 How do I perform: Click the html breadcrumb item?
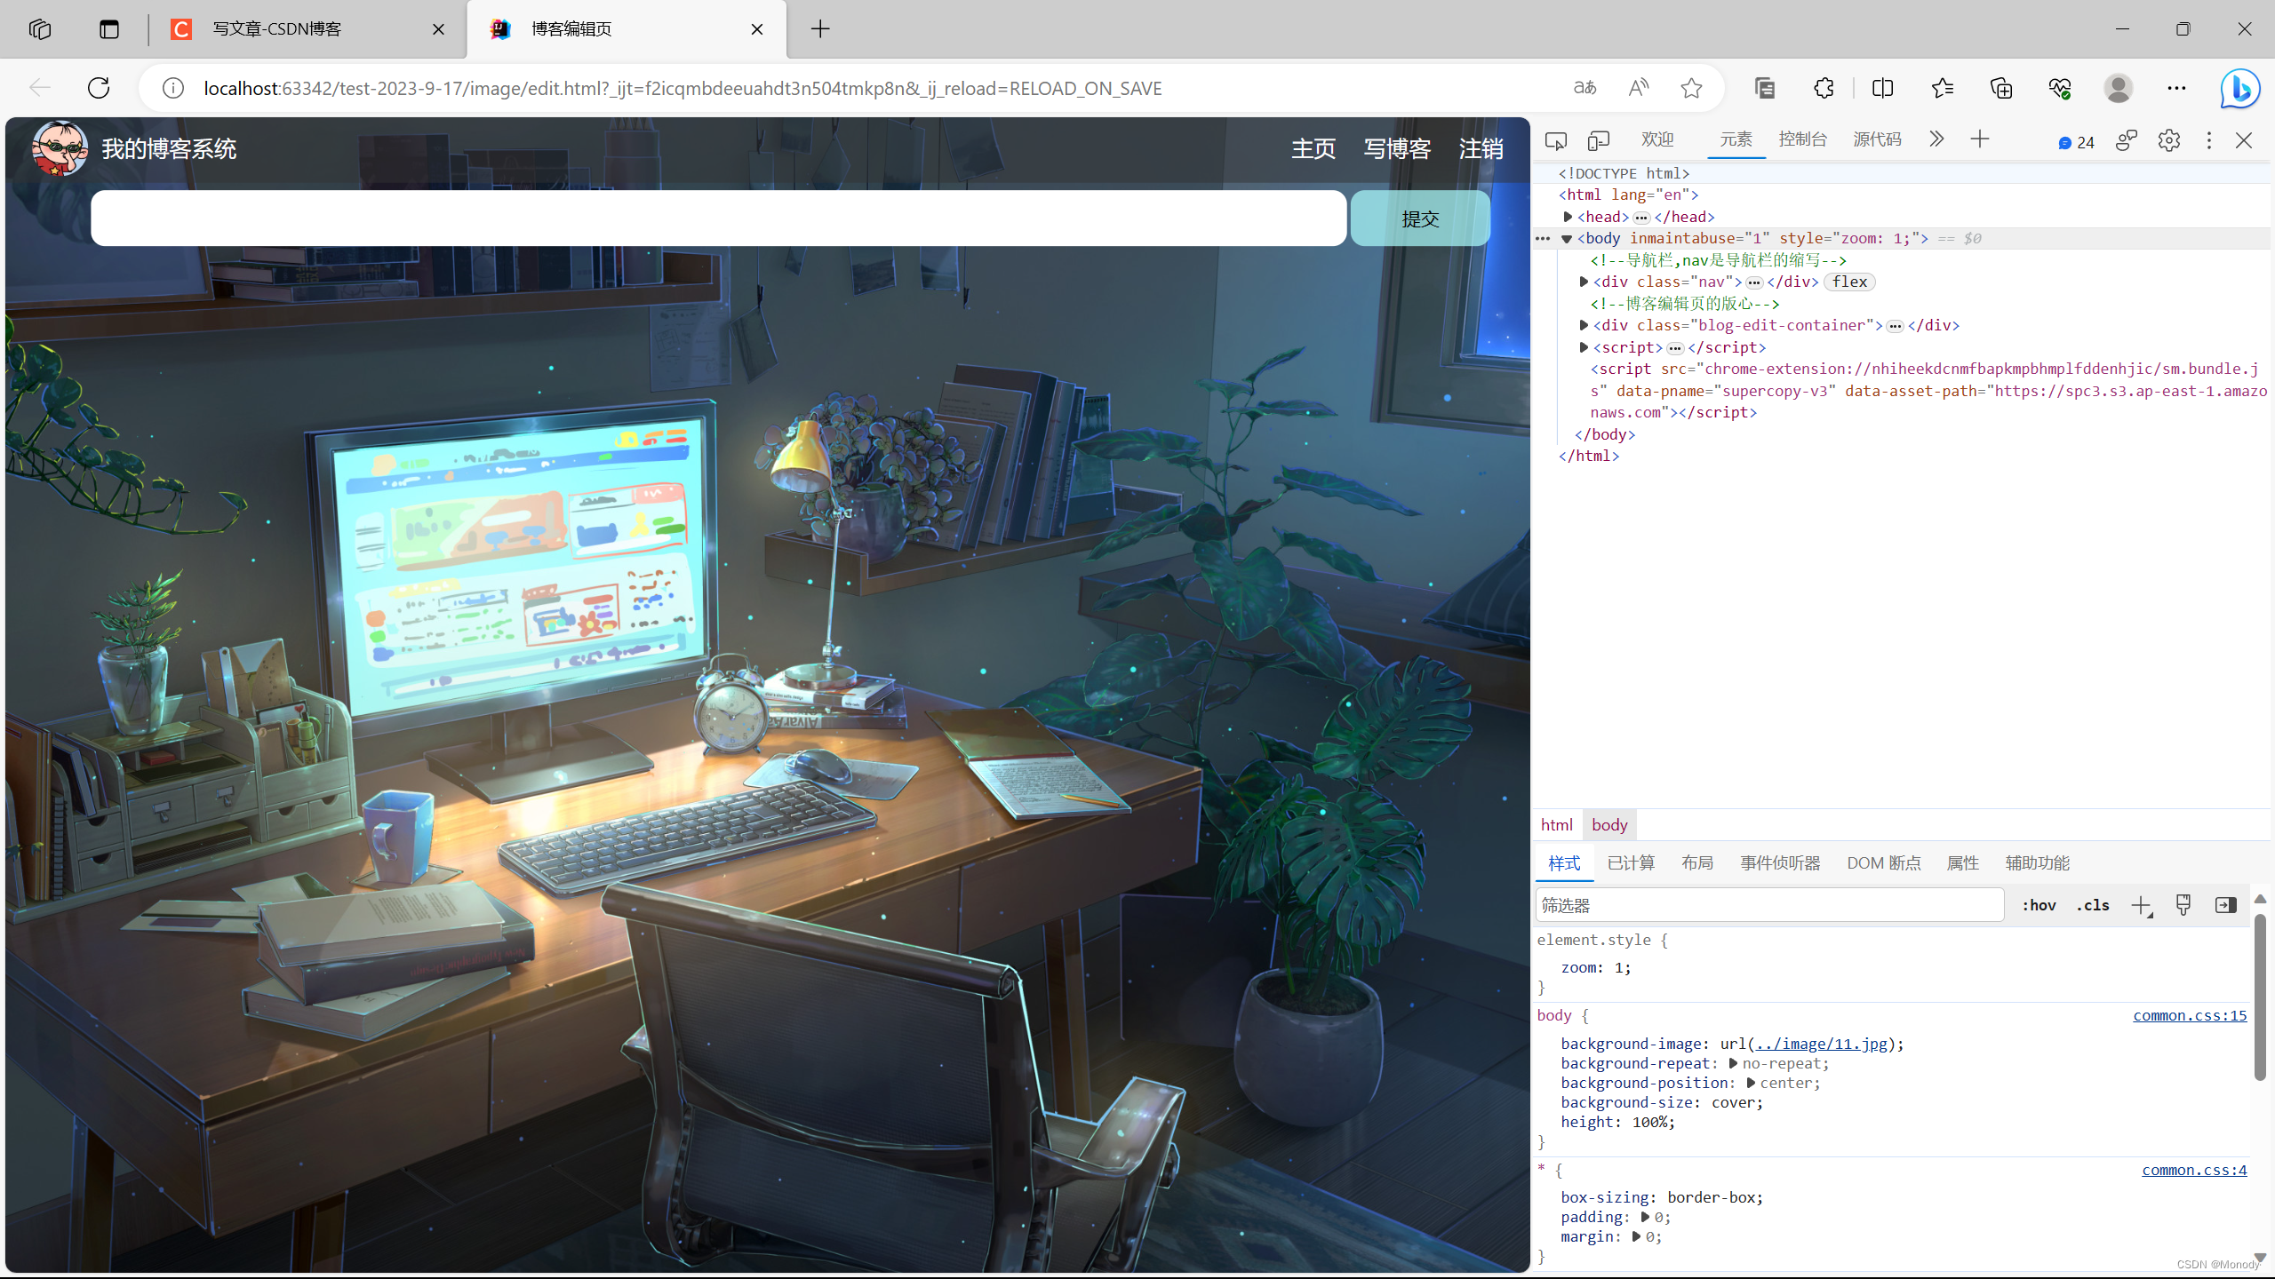(1556, 825)
